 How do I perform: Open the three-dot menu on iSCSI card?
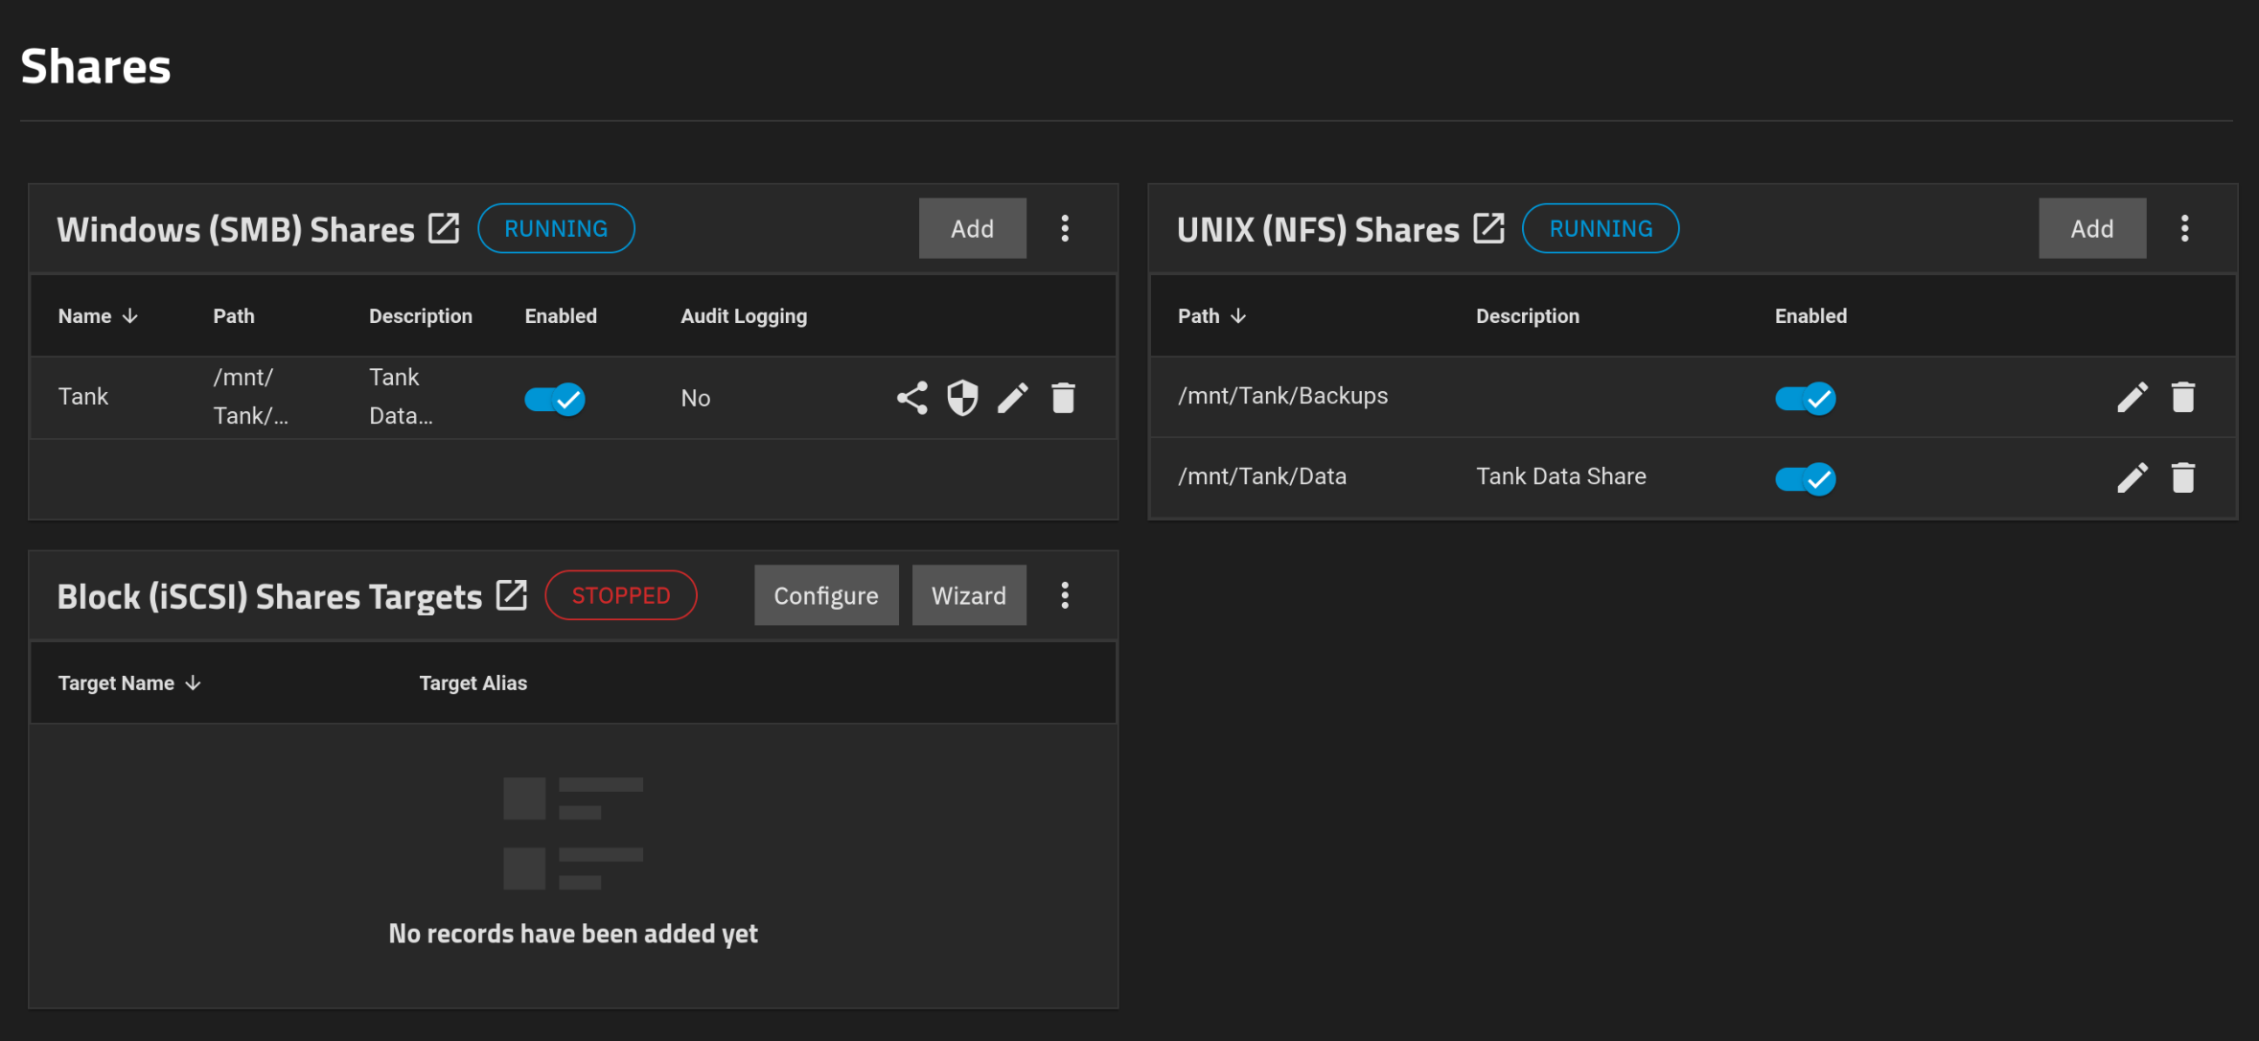[1066, 594]
